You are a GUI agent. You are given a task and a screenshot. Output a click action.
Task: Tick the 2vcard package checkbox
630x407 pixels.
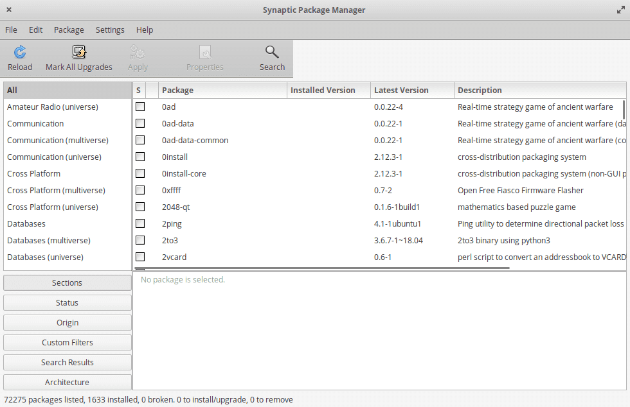(x=140, y=257)
